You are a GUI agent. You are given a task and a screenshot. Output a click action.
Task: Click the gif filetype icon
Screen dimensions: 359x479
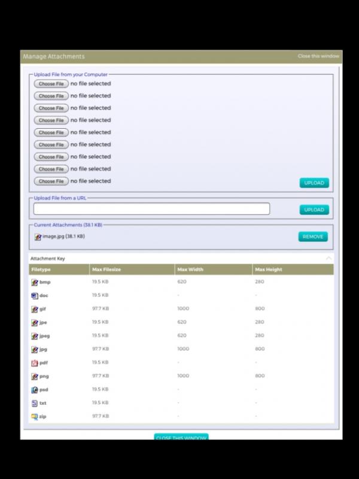35,309
